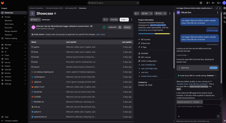This screenshot has height=123, width=226.
Task: Open Help menu in sidebar
Action: pos(6,117)
